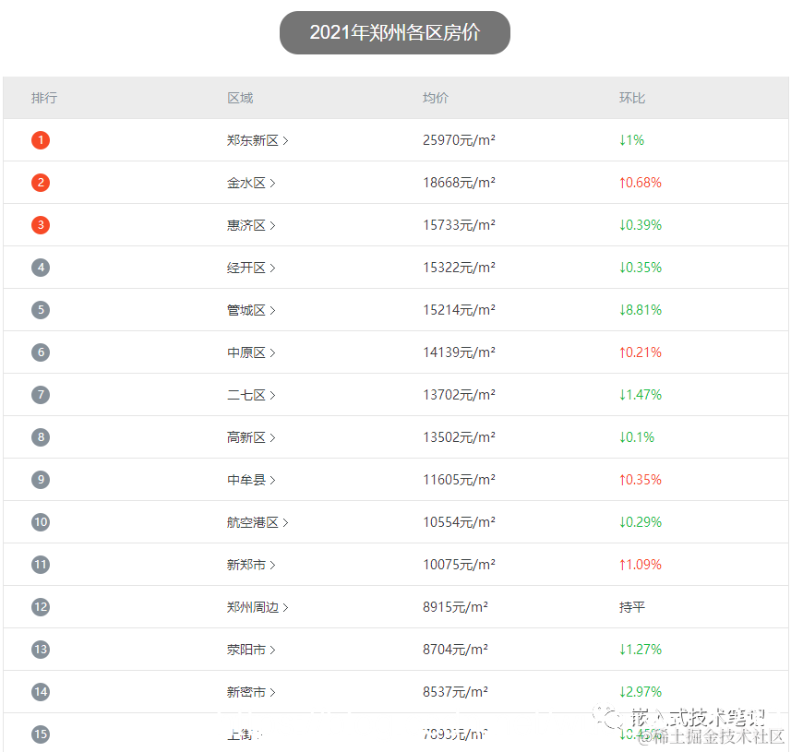791x752 pixels.
Task: Click the 环比 column header
Action: coord(632,98)
